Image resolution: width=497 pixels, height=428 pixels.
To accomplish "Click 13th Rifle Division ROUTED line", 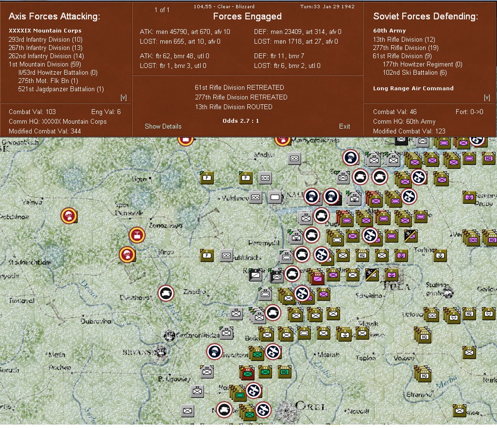I will [x=234, y=107].
